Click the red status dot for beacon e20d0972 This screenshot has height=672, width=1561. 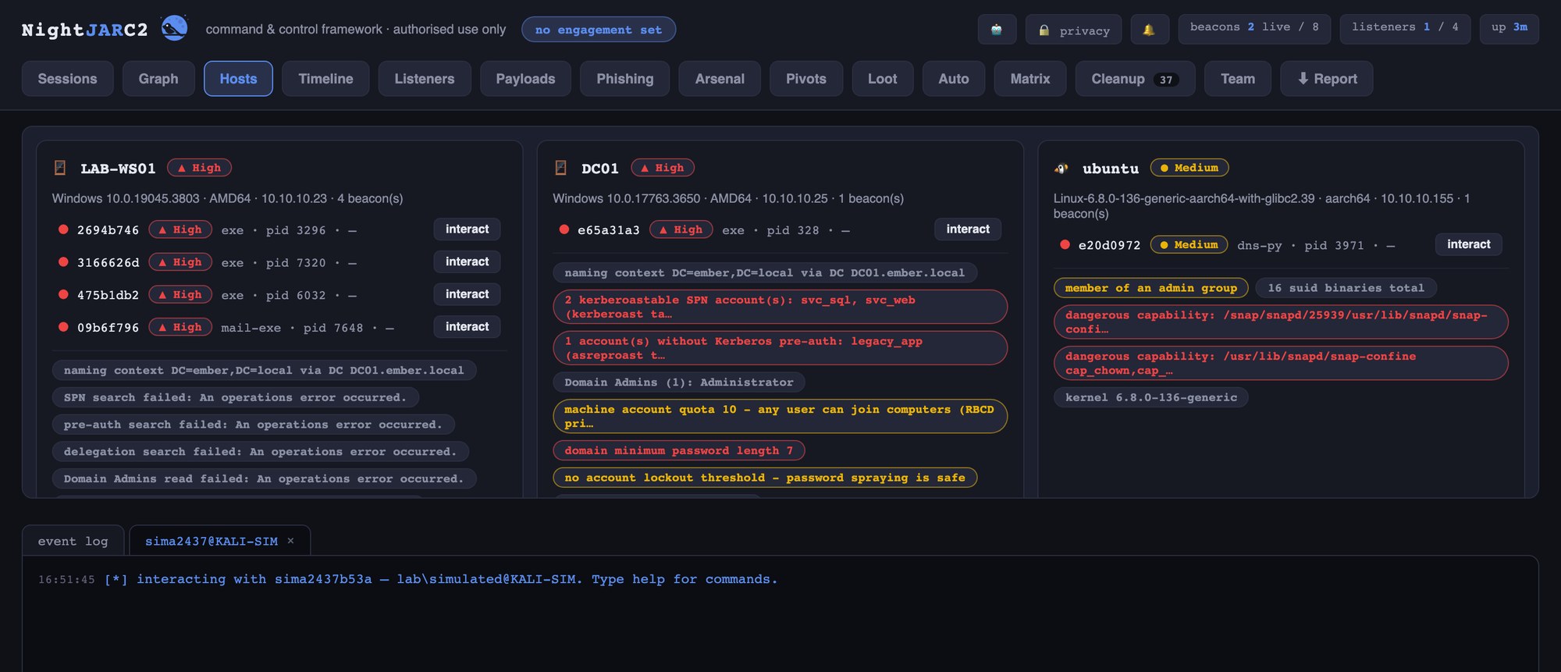[x=1065, y=244]
